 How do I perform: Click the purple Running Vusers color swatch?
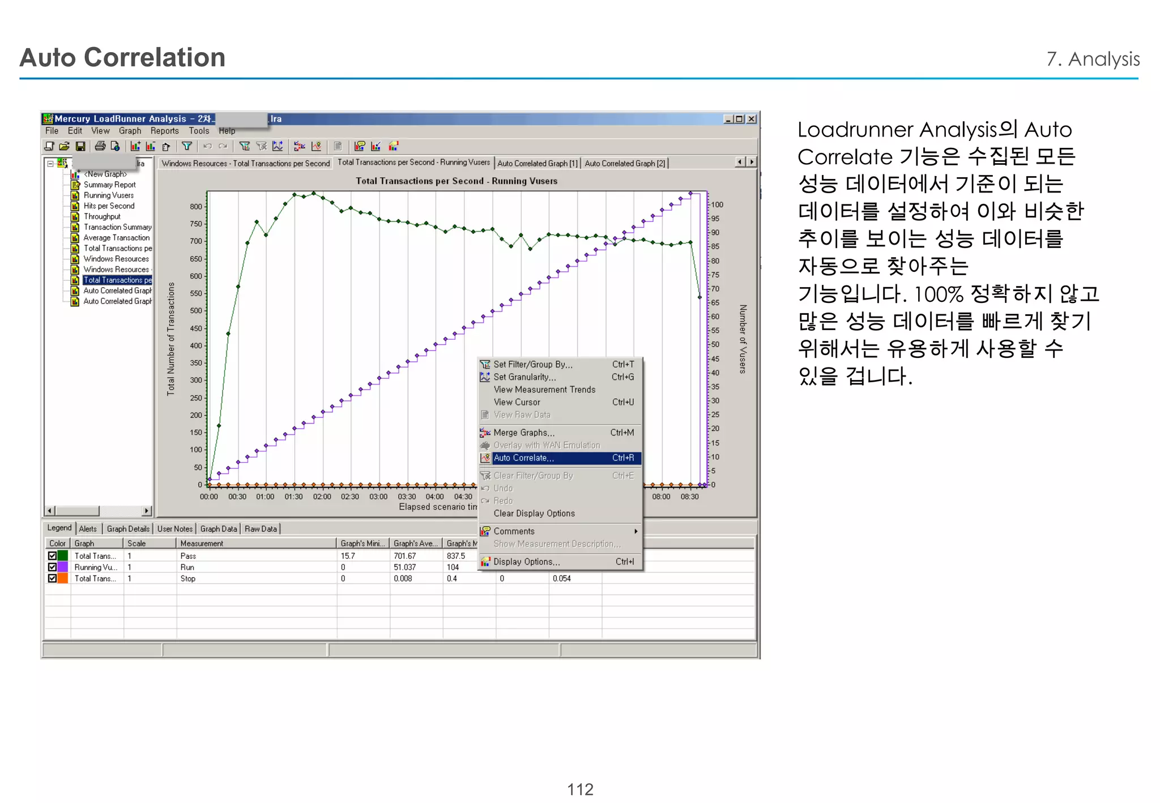point(63,567)
